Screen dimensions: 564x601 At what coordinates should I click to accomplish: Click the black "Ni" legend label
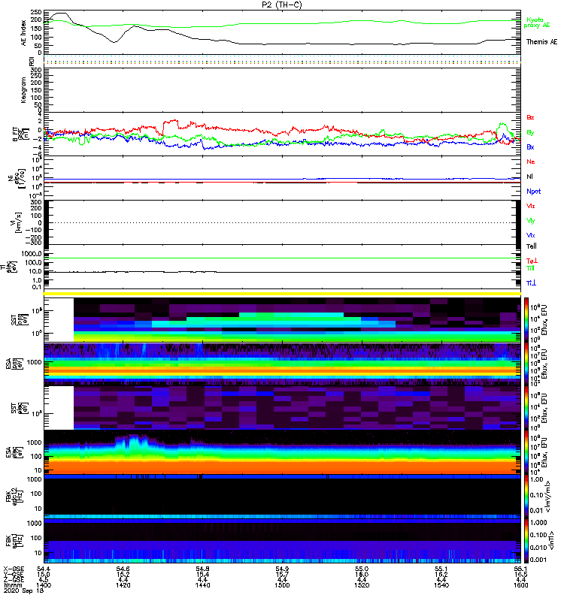[530, 177]
